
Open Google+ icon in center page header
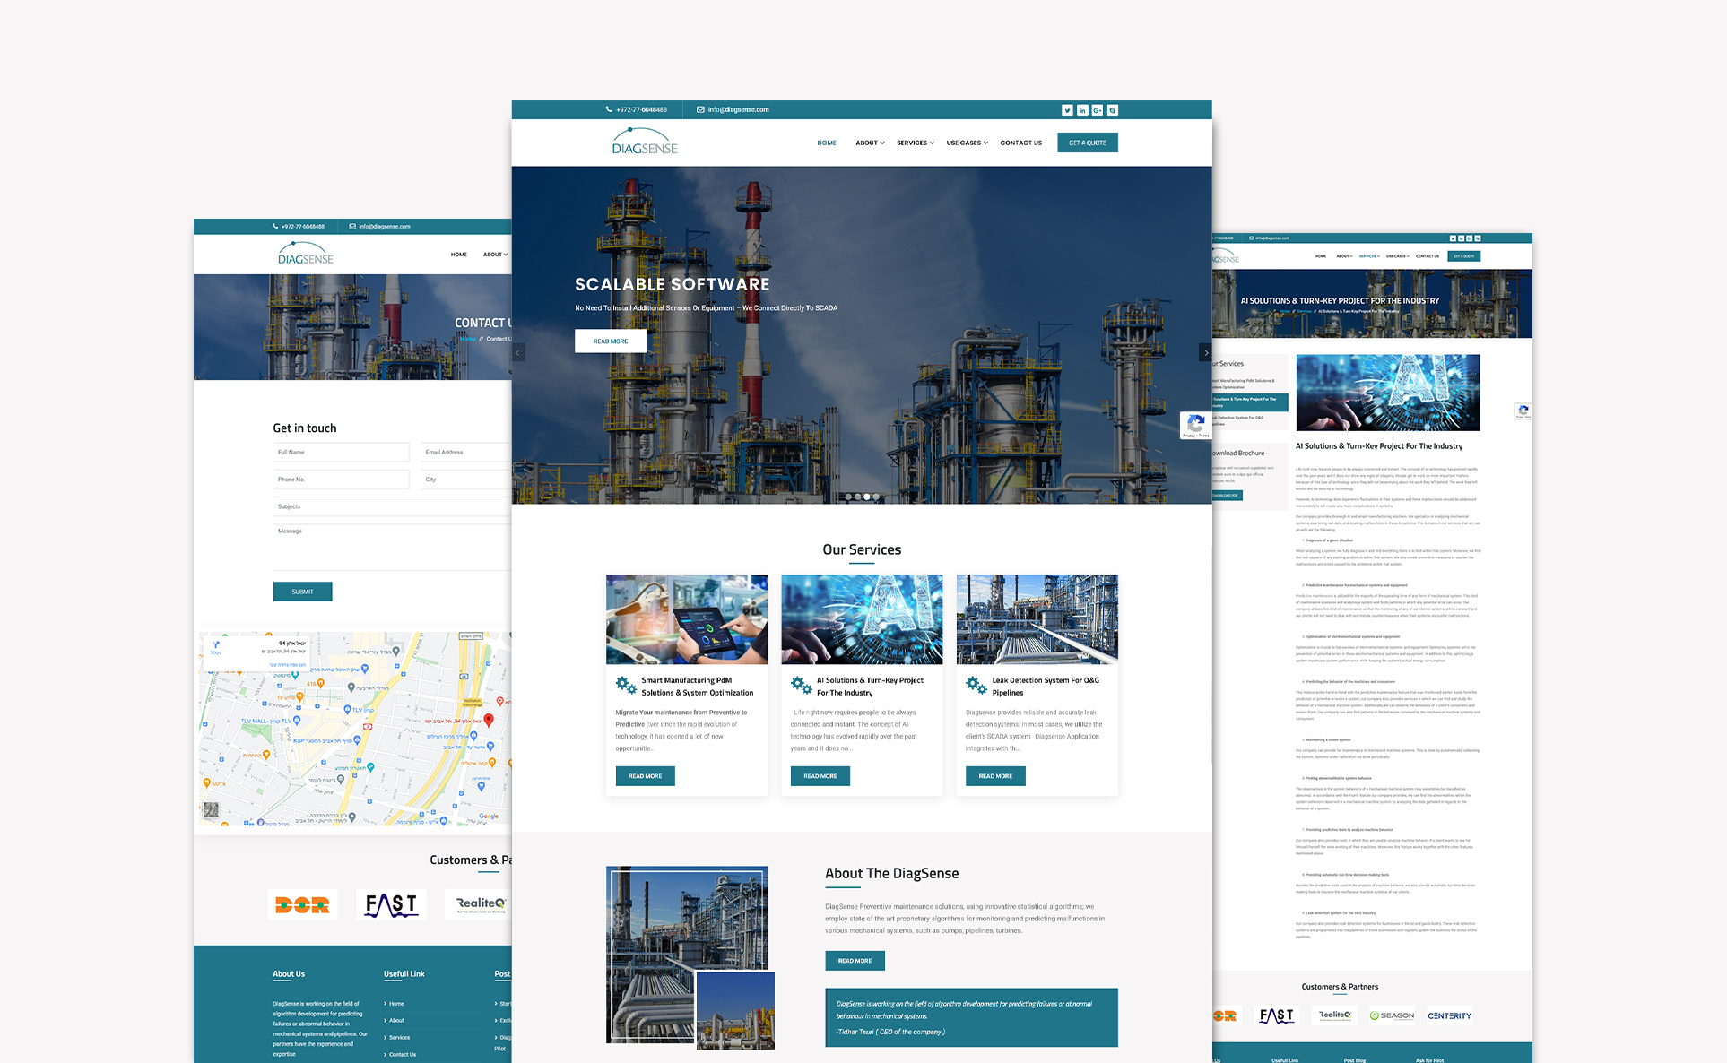[x=1098, y=110]
